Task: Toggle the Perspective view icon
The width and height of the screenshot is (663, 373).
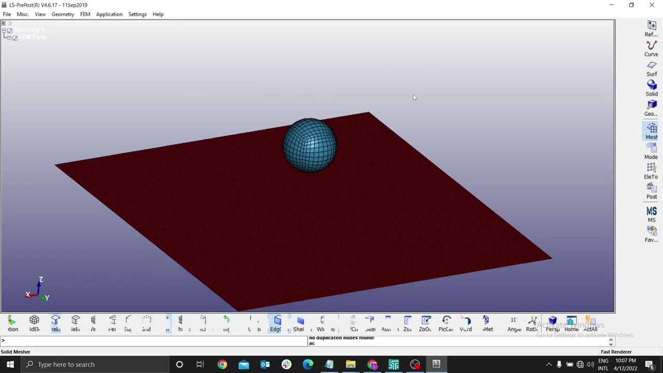Action: 553,324
